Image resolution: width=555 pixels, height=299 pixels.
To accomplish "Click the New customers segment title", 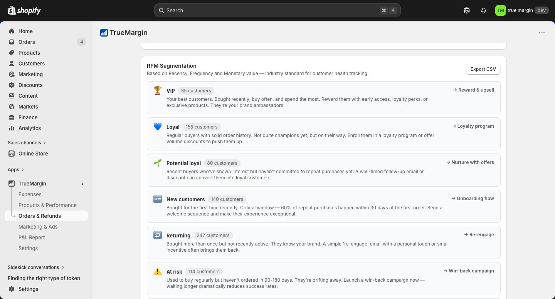I will [185, 199].
